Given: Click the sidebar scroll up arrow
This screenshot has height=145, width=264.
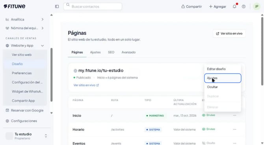Looking at the screenshot, I should coord(52,15).
